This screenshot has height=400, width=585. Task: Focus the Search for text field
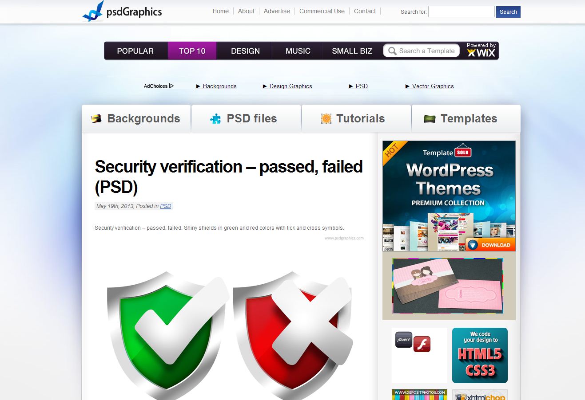pyautogui.click(x=461, y=12)
